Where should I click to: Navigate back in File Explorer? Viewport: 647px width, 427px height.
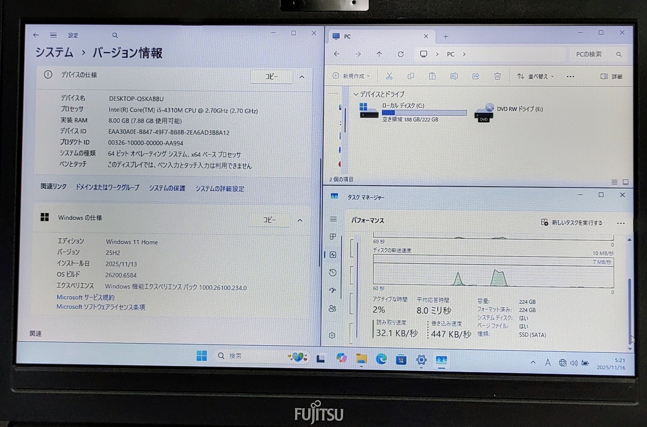coord(337,54)
